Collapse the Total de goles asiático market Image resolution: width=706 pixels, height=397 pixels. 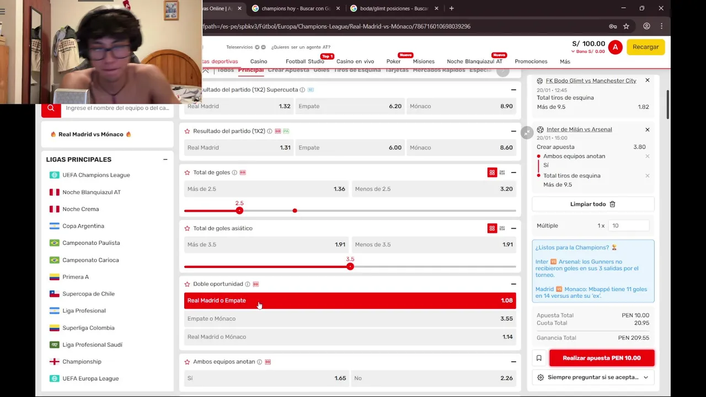514,228
